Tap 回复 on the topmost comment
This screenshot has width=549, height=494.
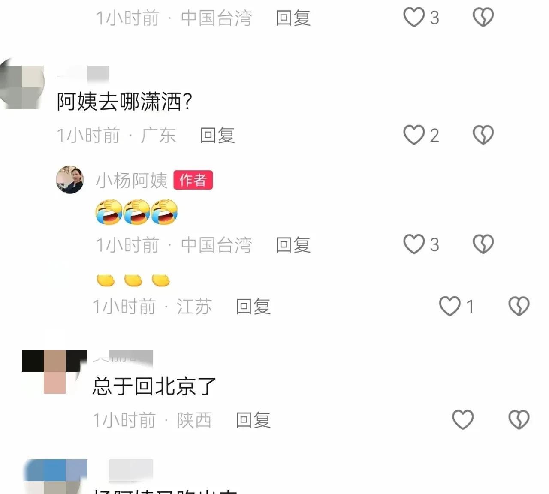(293, 18)
